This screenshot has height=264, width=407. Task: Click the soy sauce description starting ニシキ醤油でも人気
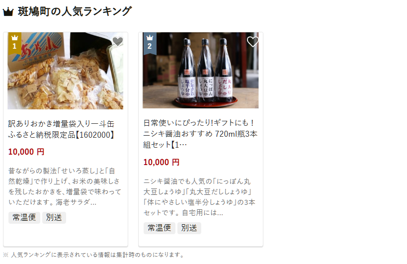click(199, 197)
